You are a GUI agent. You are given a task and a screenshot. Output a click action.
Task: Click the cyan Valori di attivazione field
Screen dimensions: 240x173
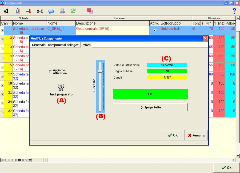pyautogui.click(x=167, y=65)
